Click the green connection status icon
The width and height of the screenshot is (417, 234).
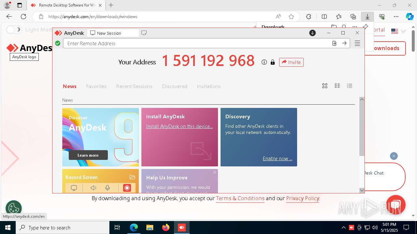pyautogui.click(x=58, y=43)
